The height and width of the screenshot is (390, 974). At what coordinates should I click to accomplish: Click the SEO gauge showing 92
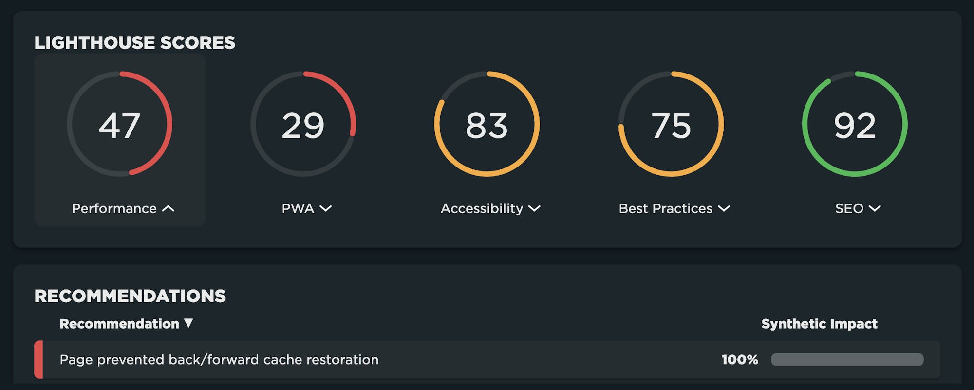click(855, 124)
